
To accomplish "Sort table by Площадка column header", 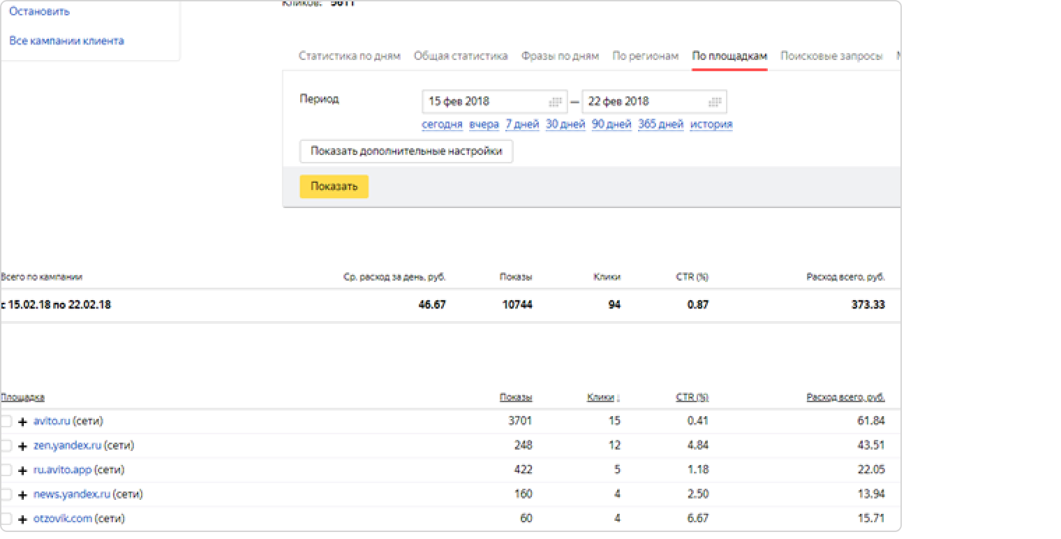I will coord(22,398).
